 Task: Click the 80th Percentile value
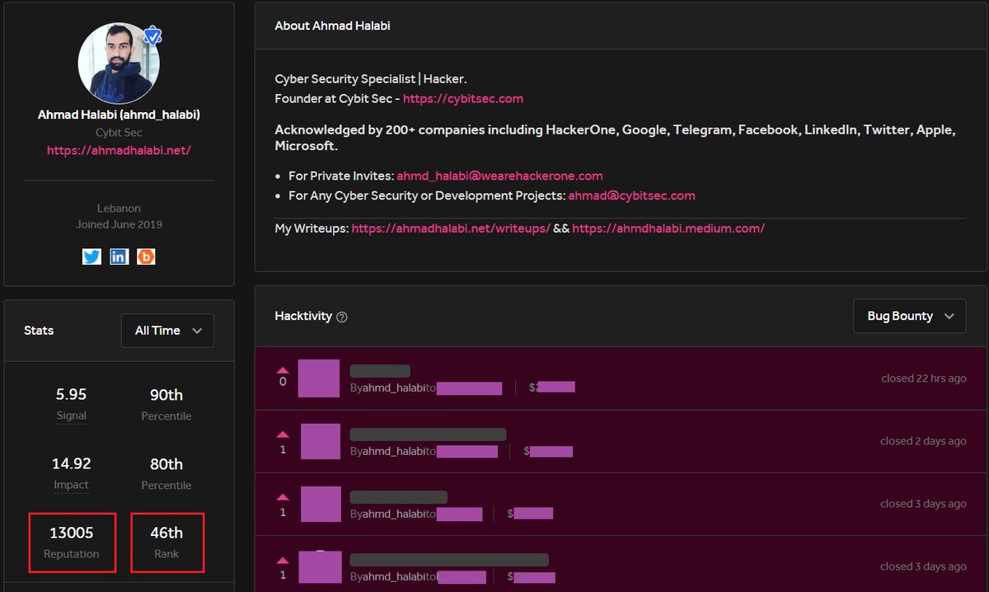pos(166,463)
